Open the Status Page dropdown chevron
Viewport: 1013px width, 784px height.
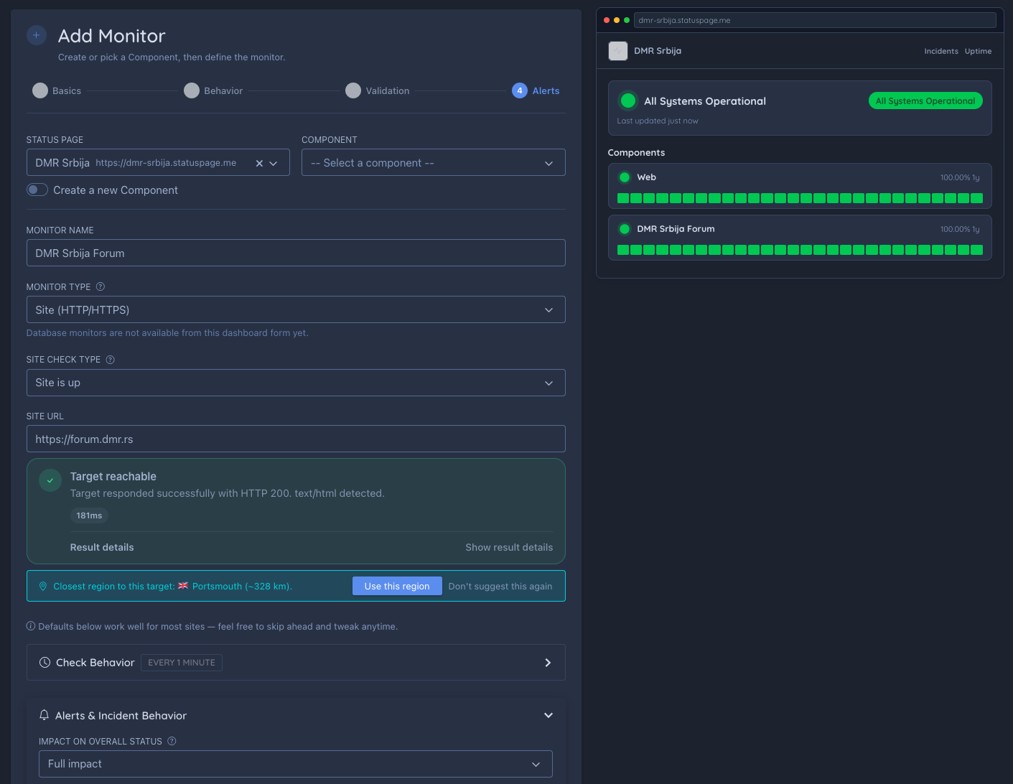[x=274, y=163]
